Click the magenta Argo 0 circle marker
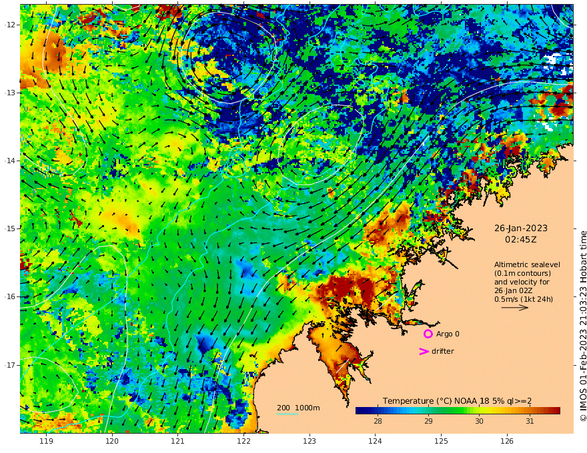This screenshot has height=453, width=587. click(x=428, y=334)
